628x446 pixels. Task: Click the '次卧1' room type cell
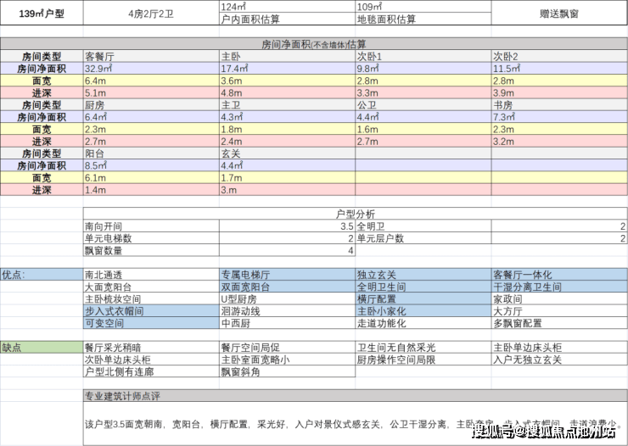pyautogui.click(x=423, y=56)
